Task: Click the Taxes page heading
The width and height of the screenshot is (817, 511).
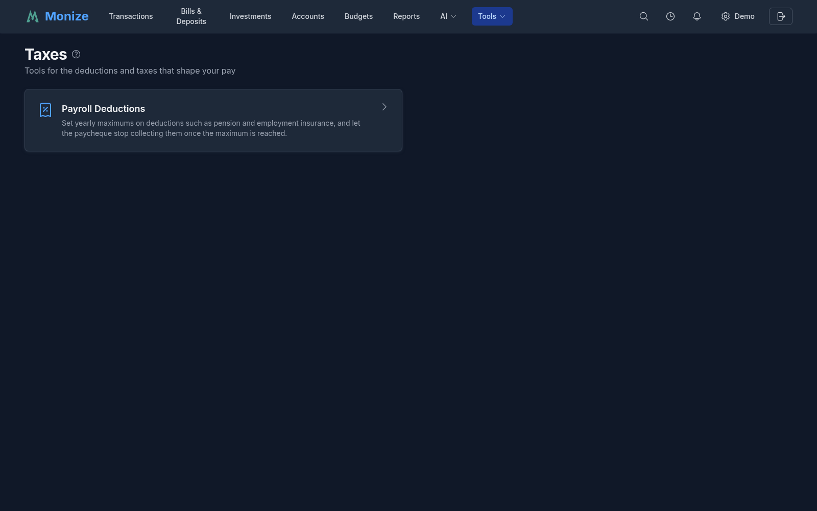Action: click(46, 54)
